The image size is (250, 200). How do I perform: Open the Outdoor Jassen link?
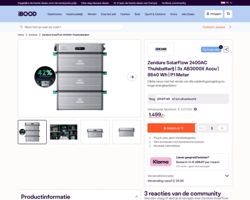pyautogui.click(x=214, y=27)
